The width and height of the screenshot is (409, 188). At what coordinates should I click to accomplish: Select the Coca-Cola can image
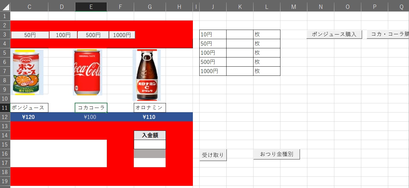(x=88, y=72)
